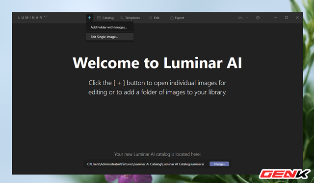
Task: Maximize the Luminar AI window
Action: (287, 18)
